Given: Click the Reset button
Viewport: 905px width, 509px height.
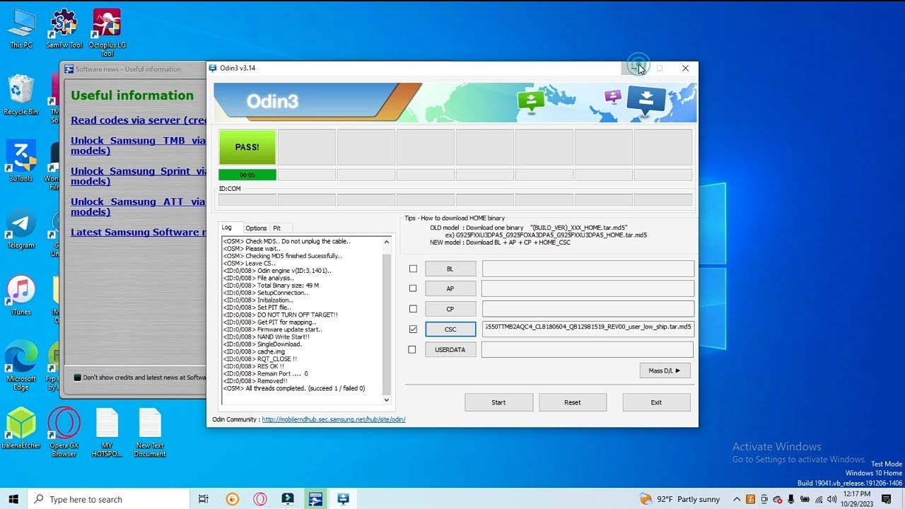Looking at the screenshot, I should pos(573,402).
